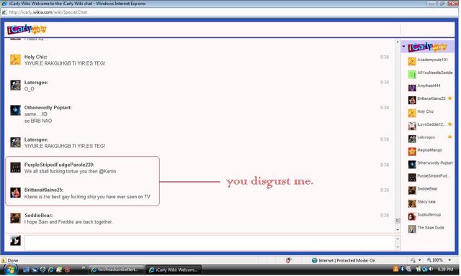The height and width of the screenshot is (276, 461).
Task: Click the message box scroll up arrow
Action: coord(398,239)
